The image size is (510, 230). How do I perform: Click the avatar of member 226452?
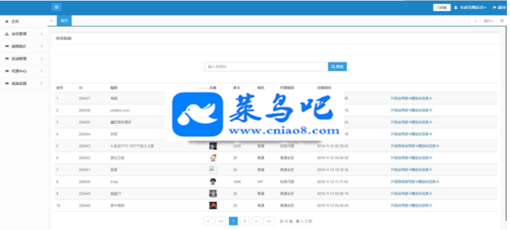[x=213, y=158]
